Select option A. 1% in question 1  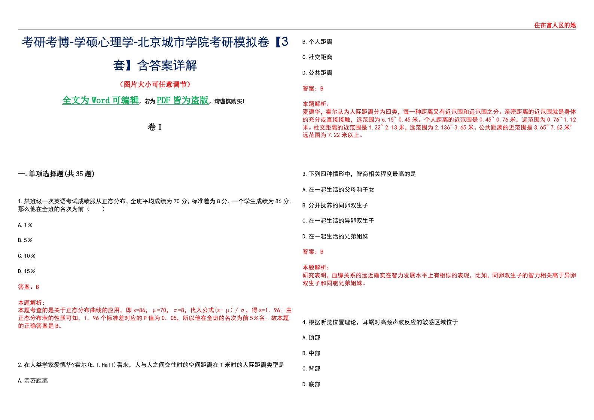coord(25,225)
